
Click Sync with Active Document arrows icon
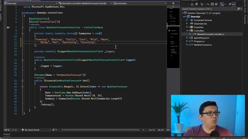coord(208,4)
